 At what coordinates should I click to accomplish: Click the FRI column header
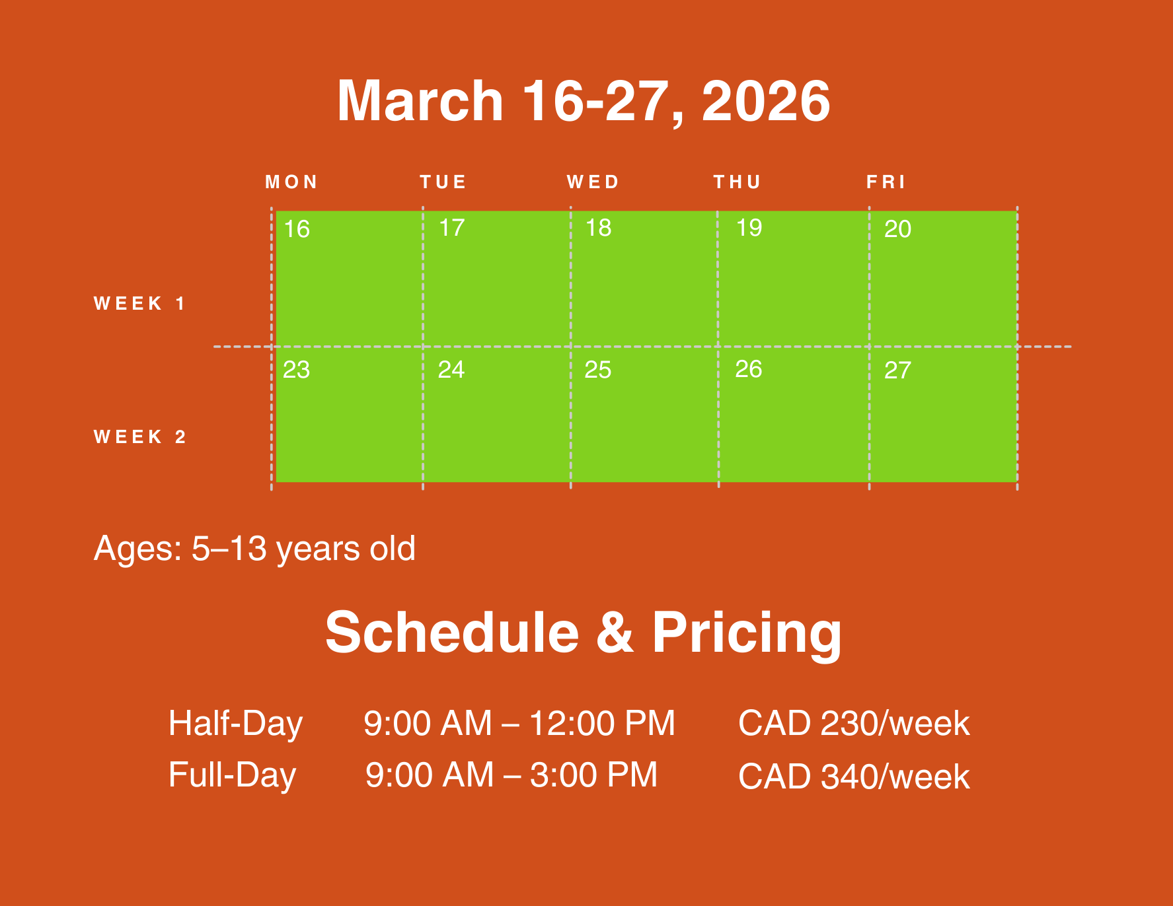click(886, 182)
